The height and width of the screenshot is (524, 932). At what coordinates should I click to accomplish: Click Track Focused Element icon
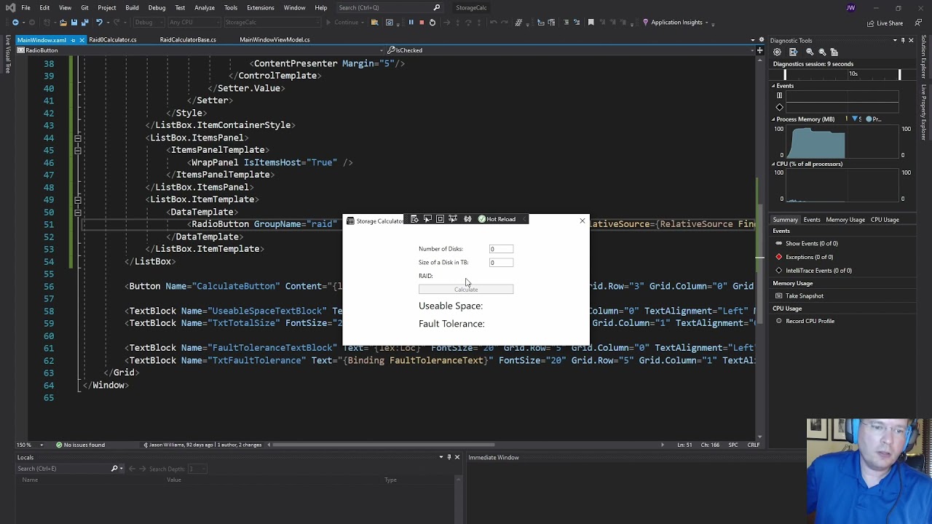pos(453,219)
